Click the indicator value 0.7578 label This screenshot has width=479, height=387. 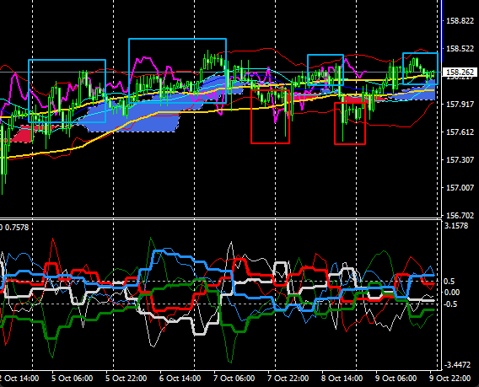17,228
